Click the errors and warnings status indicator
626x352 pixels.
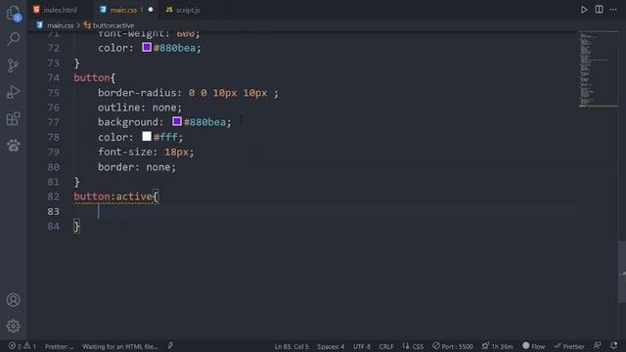tap(22, 346)
